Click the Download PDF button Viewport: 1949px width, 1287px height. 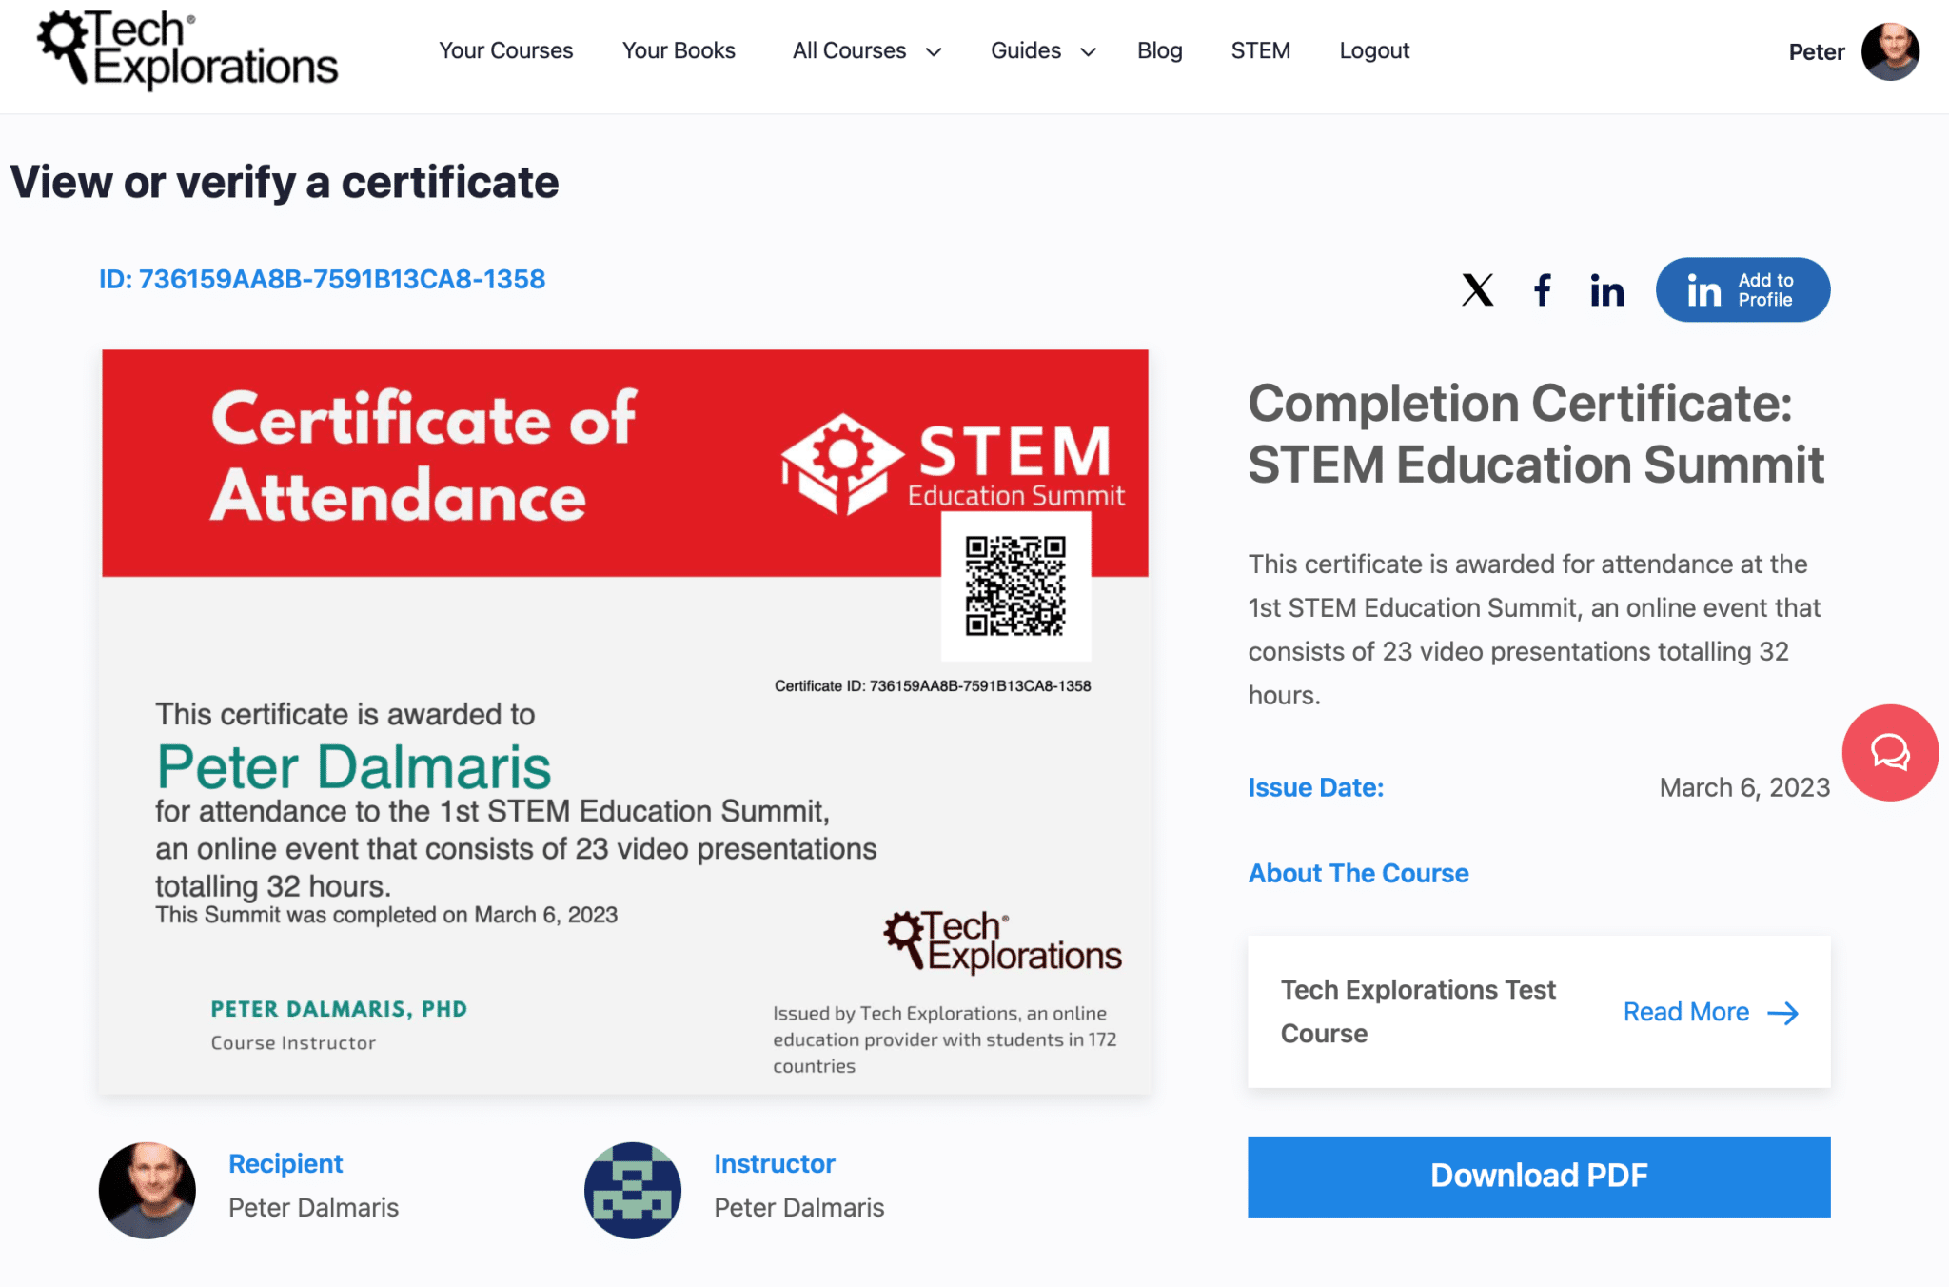point(1539,1176)
